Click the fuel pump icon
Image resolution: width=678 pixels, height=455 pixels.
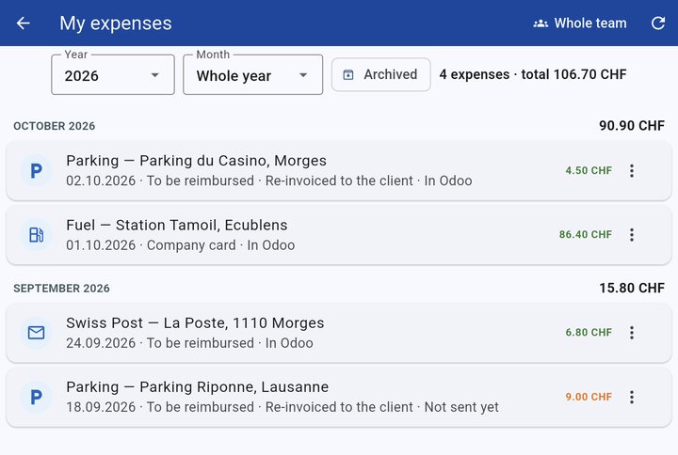tap(37, 235)
